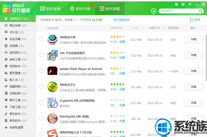The height and width of the screenshot is (137, 207).
Task: Click the VIA 平台设备管理员 app icon
Action: (x=52, y=55)
